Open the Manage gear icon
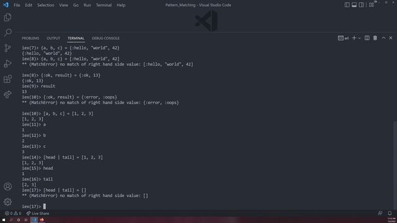The image size is (397, 223). pos(7,202)
